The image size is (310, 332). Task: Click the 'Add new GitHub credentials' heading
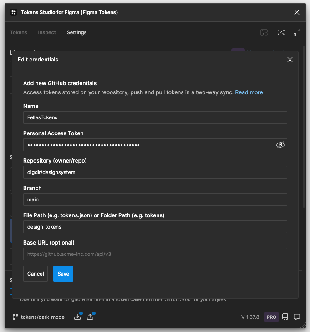(x=60, y=83)
